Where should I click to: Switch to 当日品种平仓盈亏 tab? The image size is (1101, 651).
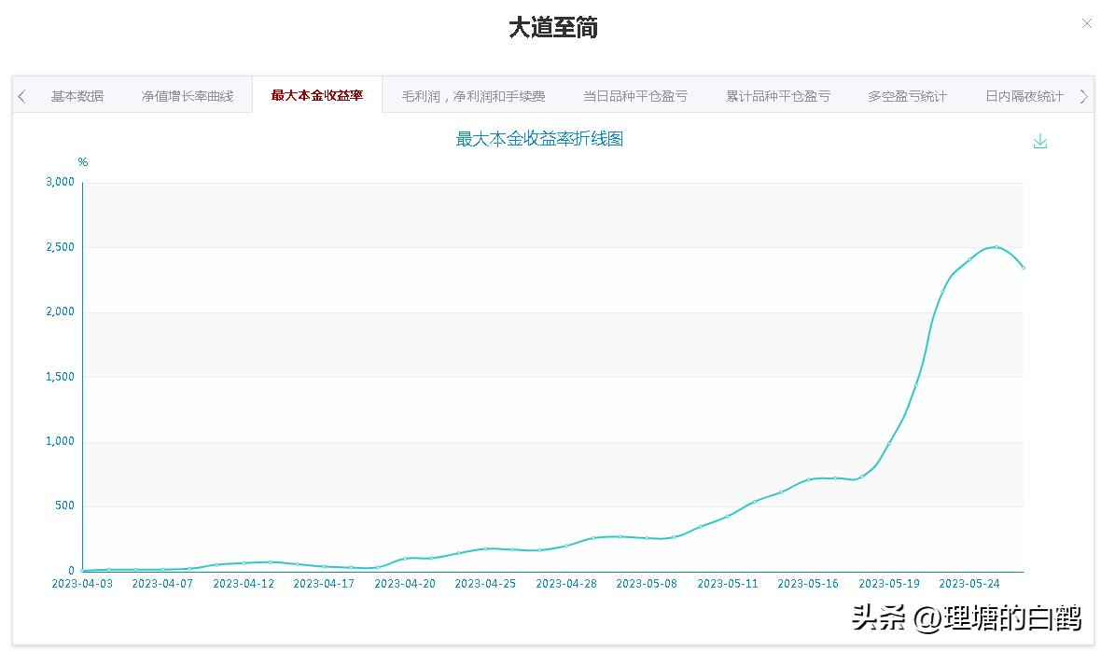634,95
